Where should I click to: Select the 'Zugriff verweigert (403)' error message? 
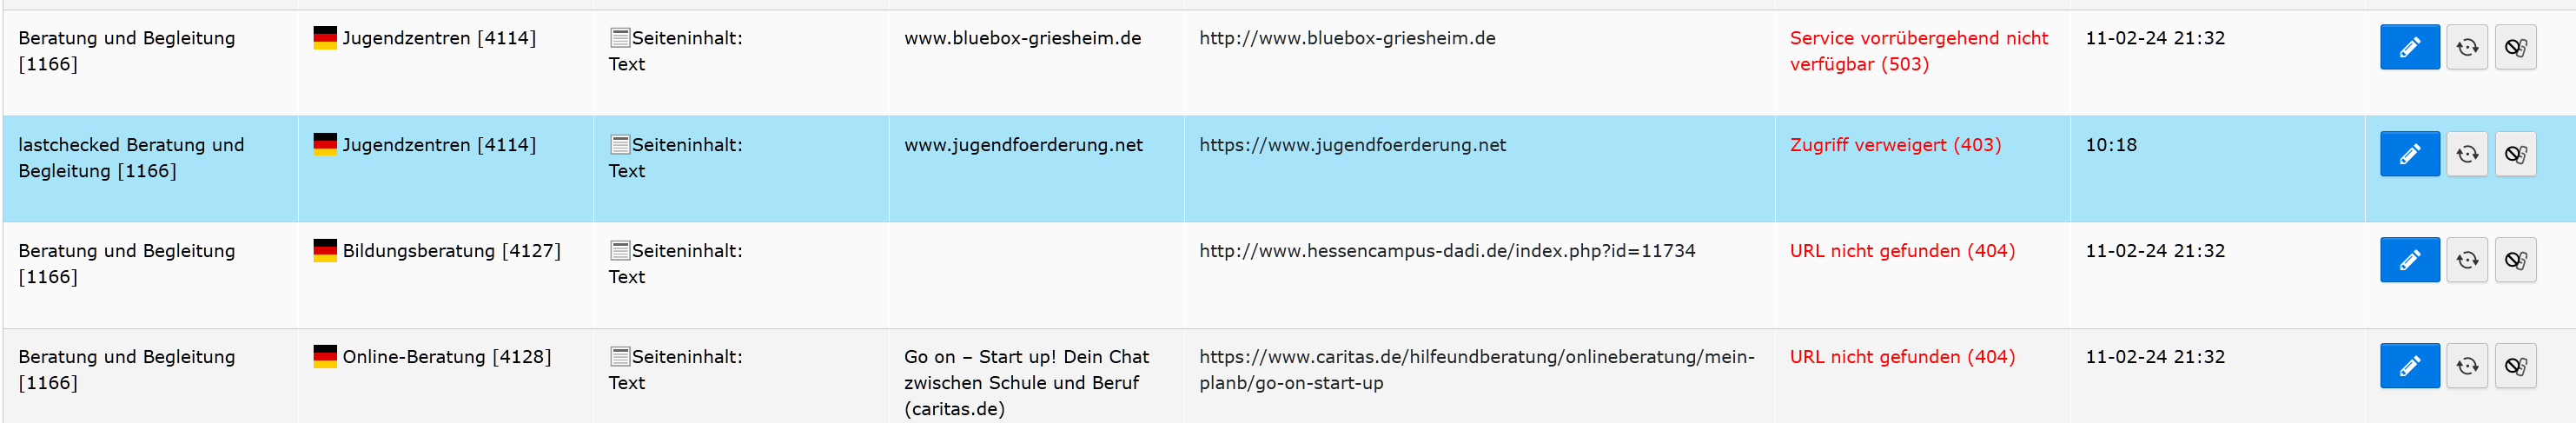click(1895, 145)
